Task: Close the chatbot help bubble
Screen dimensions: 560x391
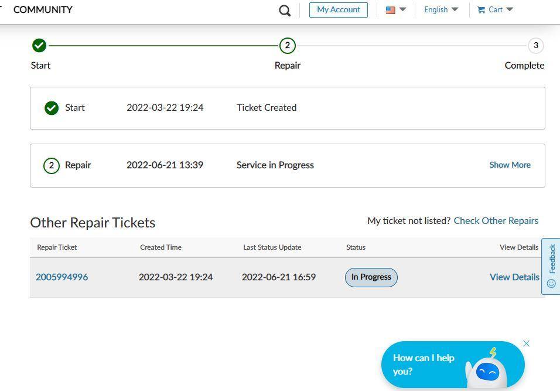Action: 526,344
